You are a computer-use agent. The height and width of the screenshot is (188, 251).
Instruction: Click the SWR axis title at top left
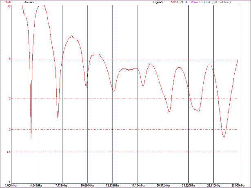pyautogui.click(x=7, y=2)
